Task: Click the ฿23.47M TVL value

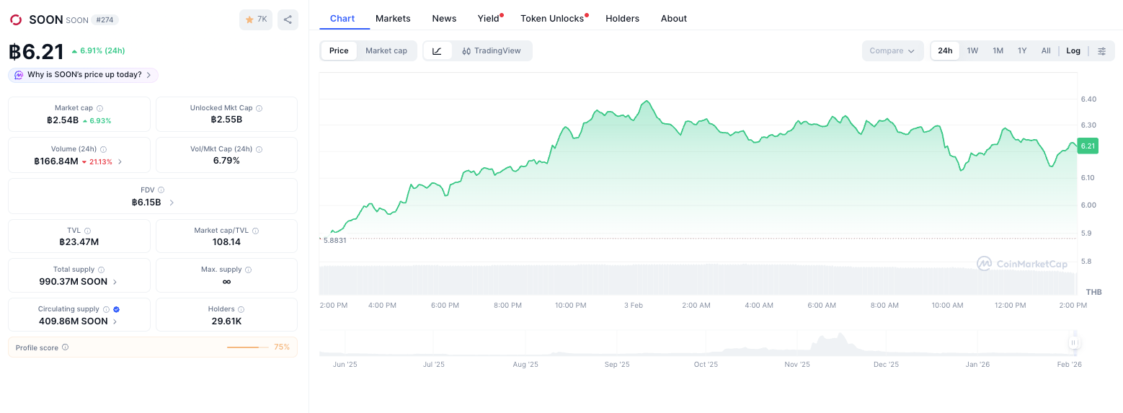Action: coord(79,242)
